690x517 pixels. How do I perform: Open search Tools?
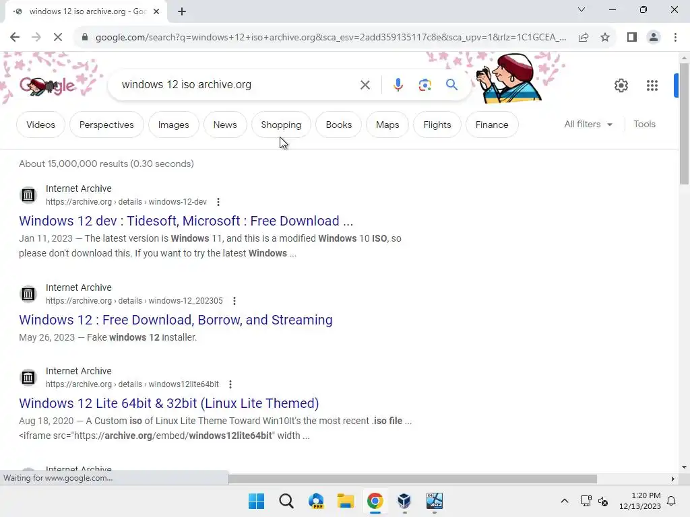(644, 125)
